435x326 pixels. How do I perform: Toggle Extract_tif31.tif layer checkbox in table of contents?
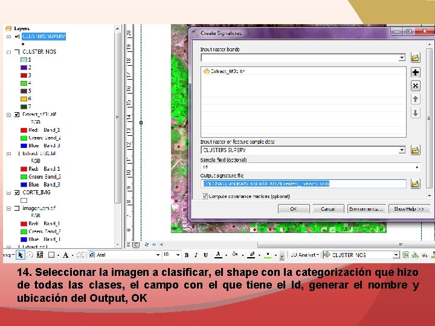[17, 115]
